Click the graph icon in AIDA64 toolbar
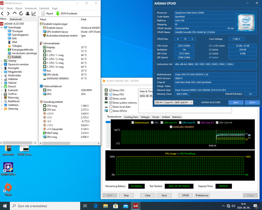262x210 pixels. tap(34, 14)
